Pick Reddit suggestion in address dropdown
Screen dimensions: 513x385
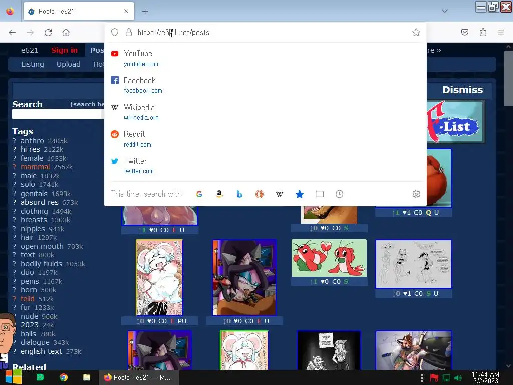tap(266, 139)
